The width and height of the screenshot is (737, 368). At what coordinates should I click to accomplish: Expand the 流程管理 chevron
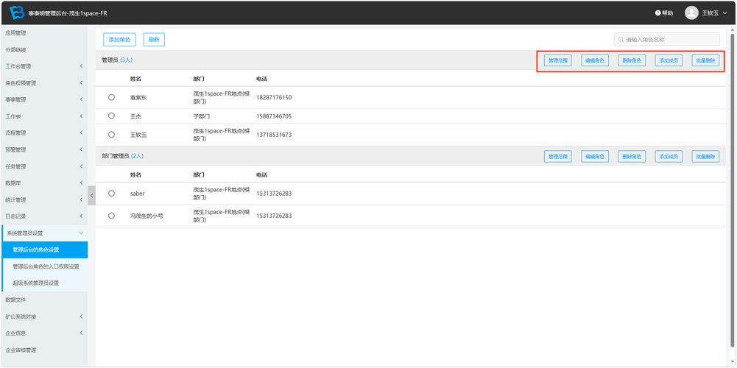coord(81,132)
